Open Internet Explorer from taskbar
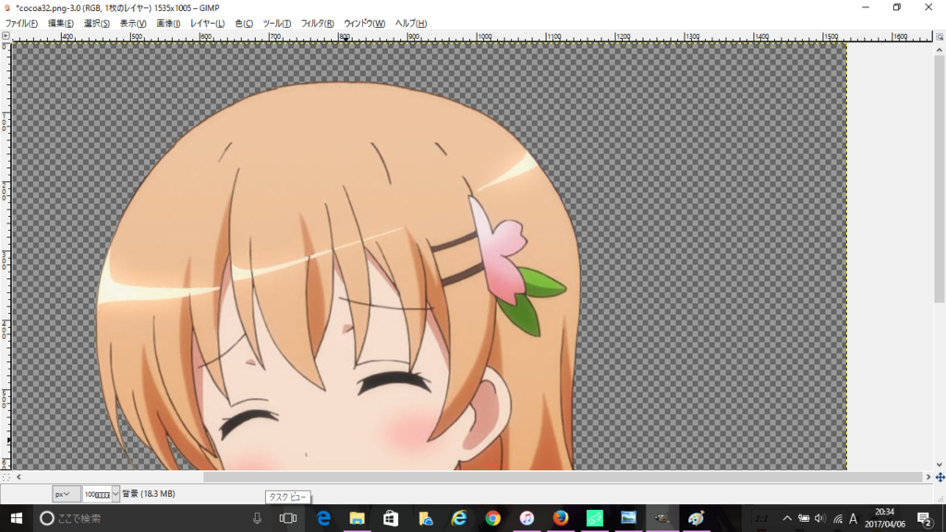This screenshot has width=946, height=532. tap(458, 518)
